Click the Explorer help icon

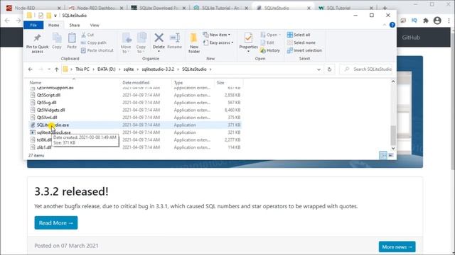click(x=392, y=25)
